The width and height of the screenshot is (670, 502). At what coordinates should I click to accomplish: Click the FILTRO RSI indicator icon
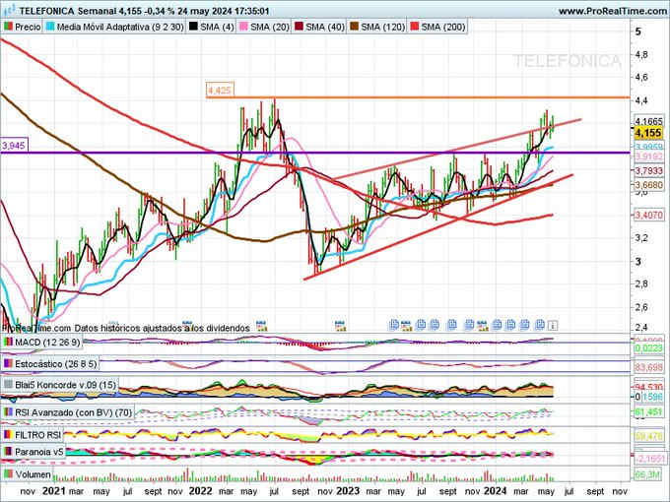coord(8,435)
